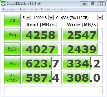Start the Seq benchmark test

point(12,35)
